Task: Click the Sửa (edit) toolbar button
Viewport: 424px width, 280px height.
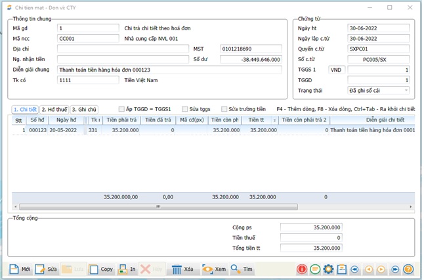Action: [x=45, y=269]
